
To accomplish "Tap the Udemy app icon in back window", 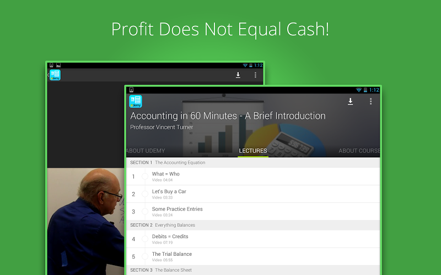I will (x=55, y=75).
